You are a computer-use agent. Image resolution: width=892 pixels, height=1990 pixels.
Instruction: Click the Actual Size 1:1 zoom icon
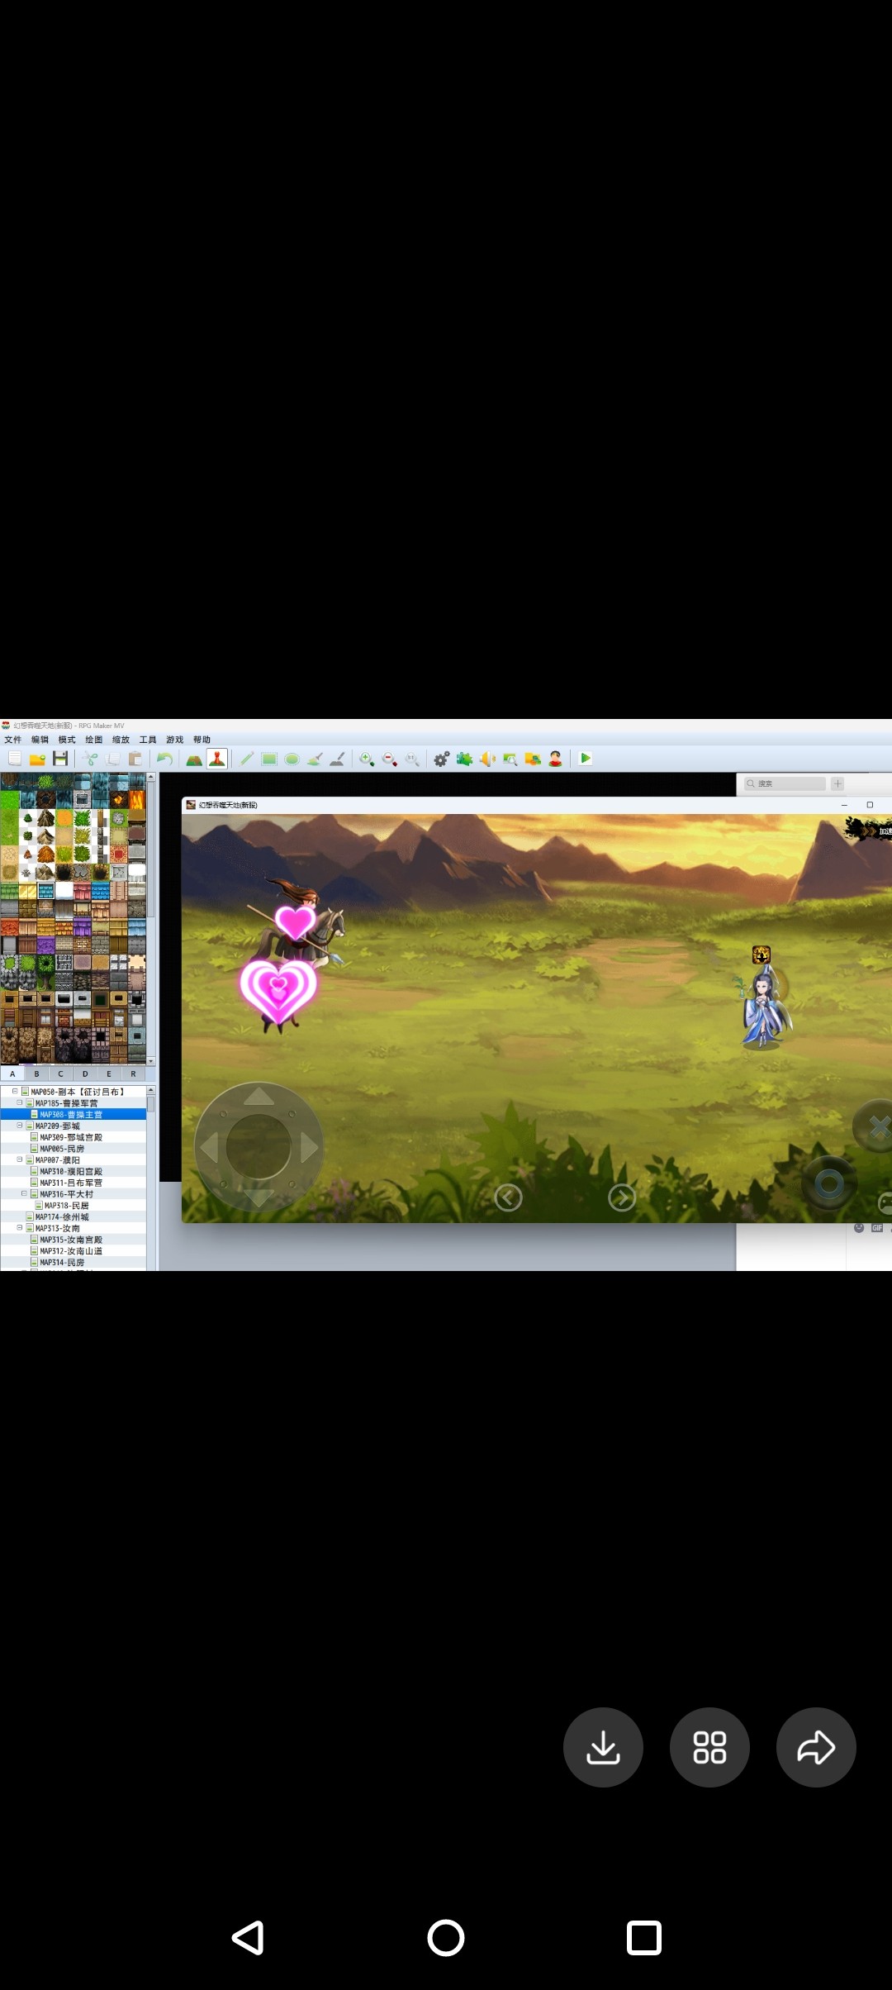[x=412, y=759]
